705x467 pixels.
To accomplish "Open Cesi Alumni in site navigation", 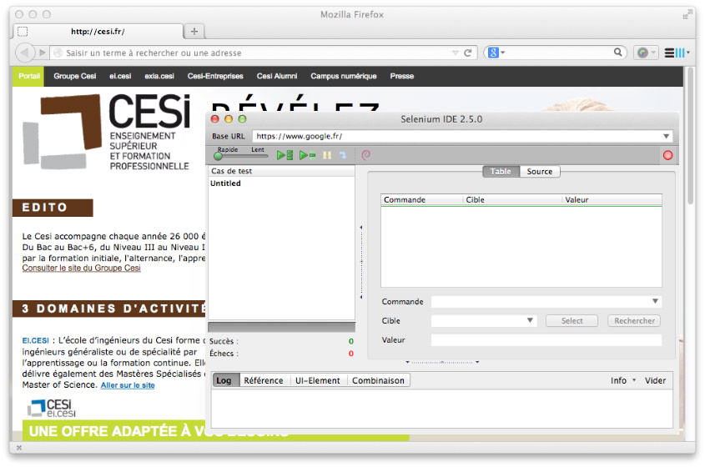I will tap(277, 76).
